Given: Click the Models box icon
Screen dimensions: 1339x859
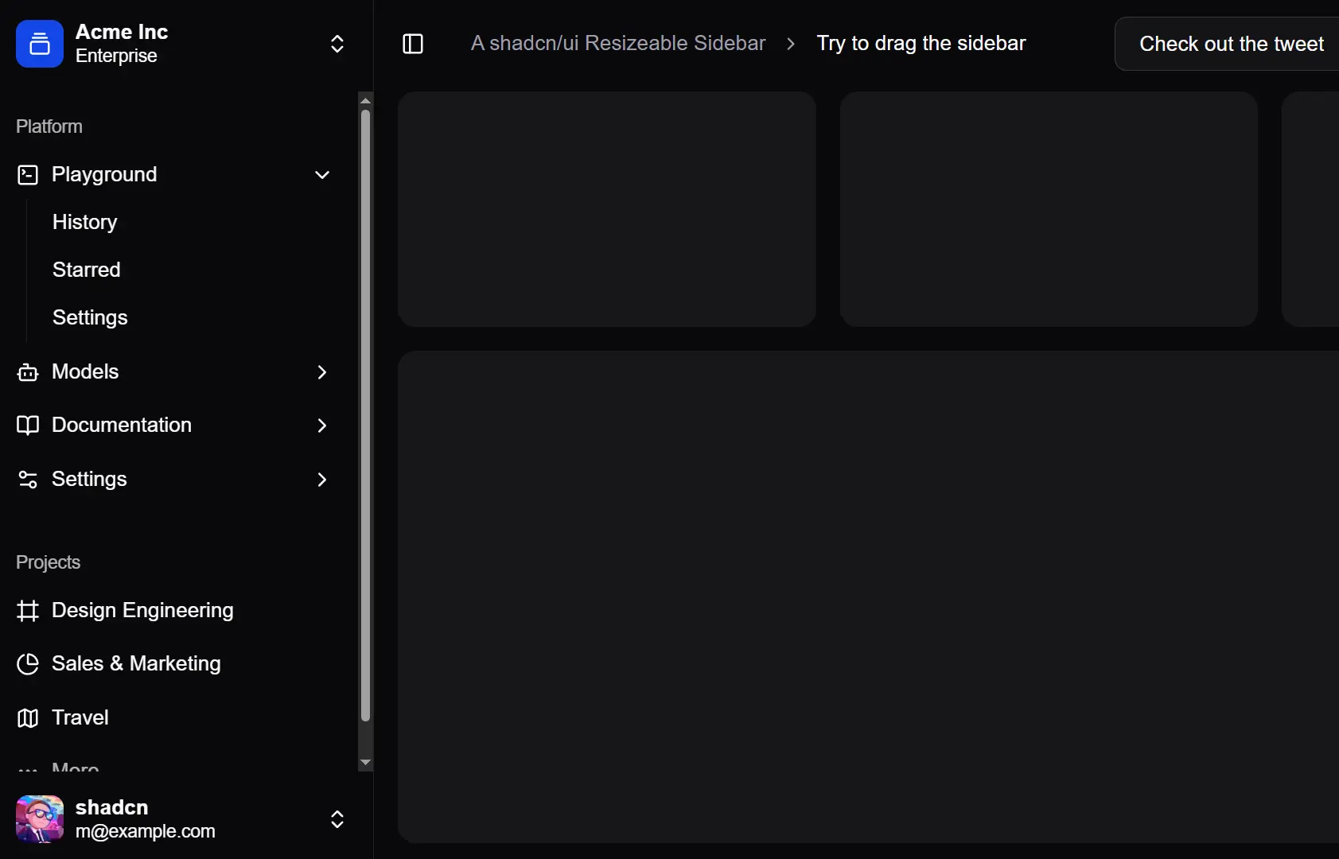Looking at the screenshot, I should (x=28, y=372).
